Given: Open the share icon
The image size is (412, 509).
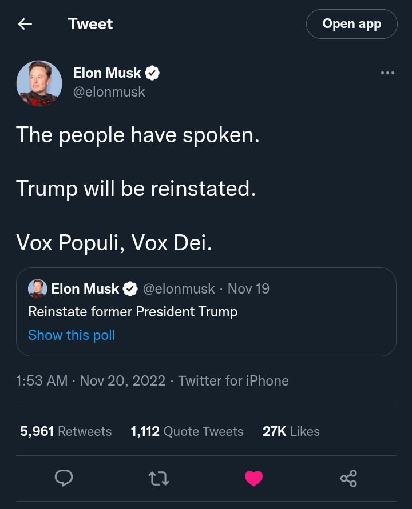Looking at the screenshot, I should (x=348, y=478).
